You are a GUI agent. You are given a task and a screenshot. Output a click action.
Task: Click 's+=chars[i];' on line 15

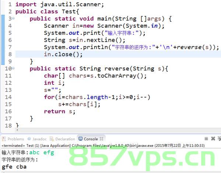(x=79, y=104)
